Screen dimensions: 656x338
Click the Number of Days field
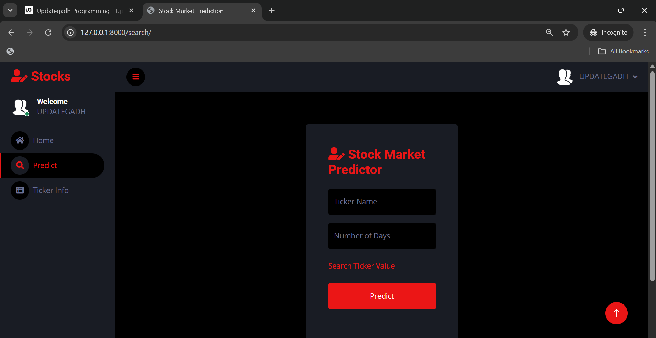pyautogui.click(x=381, y=236)
